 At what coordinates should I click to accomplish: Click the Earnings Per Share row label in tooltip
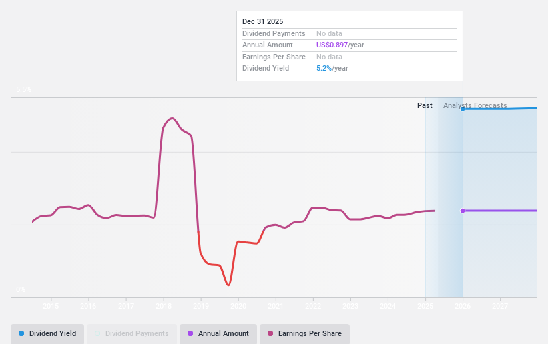click(274, 57)
